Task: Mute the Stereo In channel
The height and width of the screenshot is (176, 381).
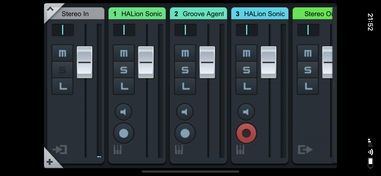Action: (x=63, y=53)
